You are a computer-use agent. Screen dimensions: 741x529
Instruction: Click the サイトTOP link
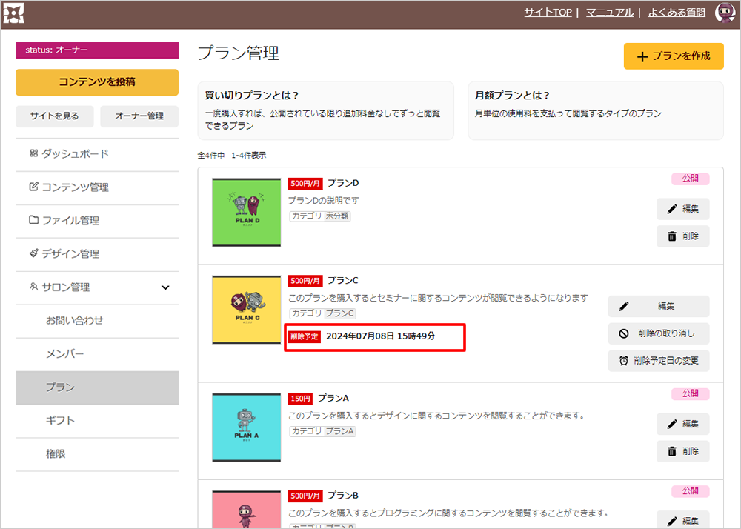click(x=547, y=13)
